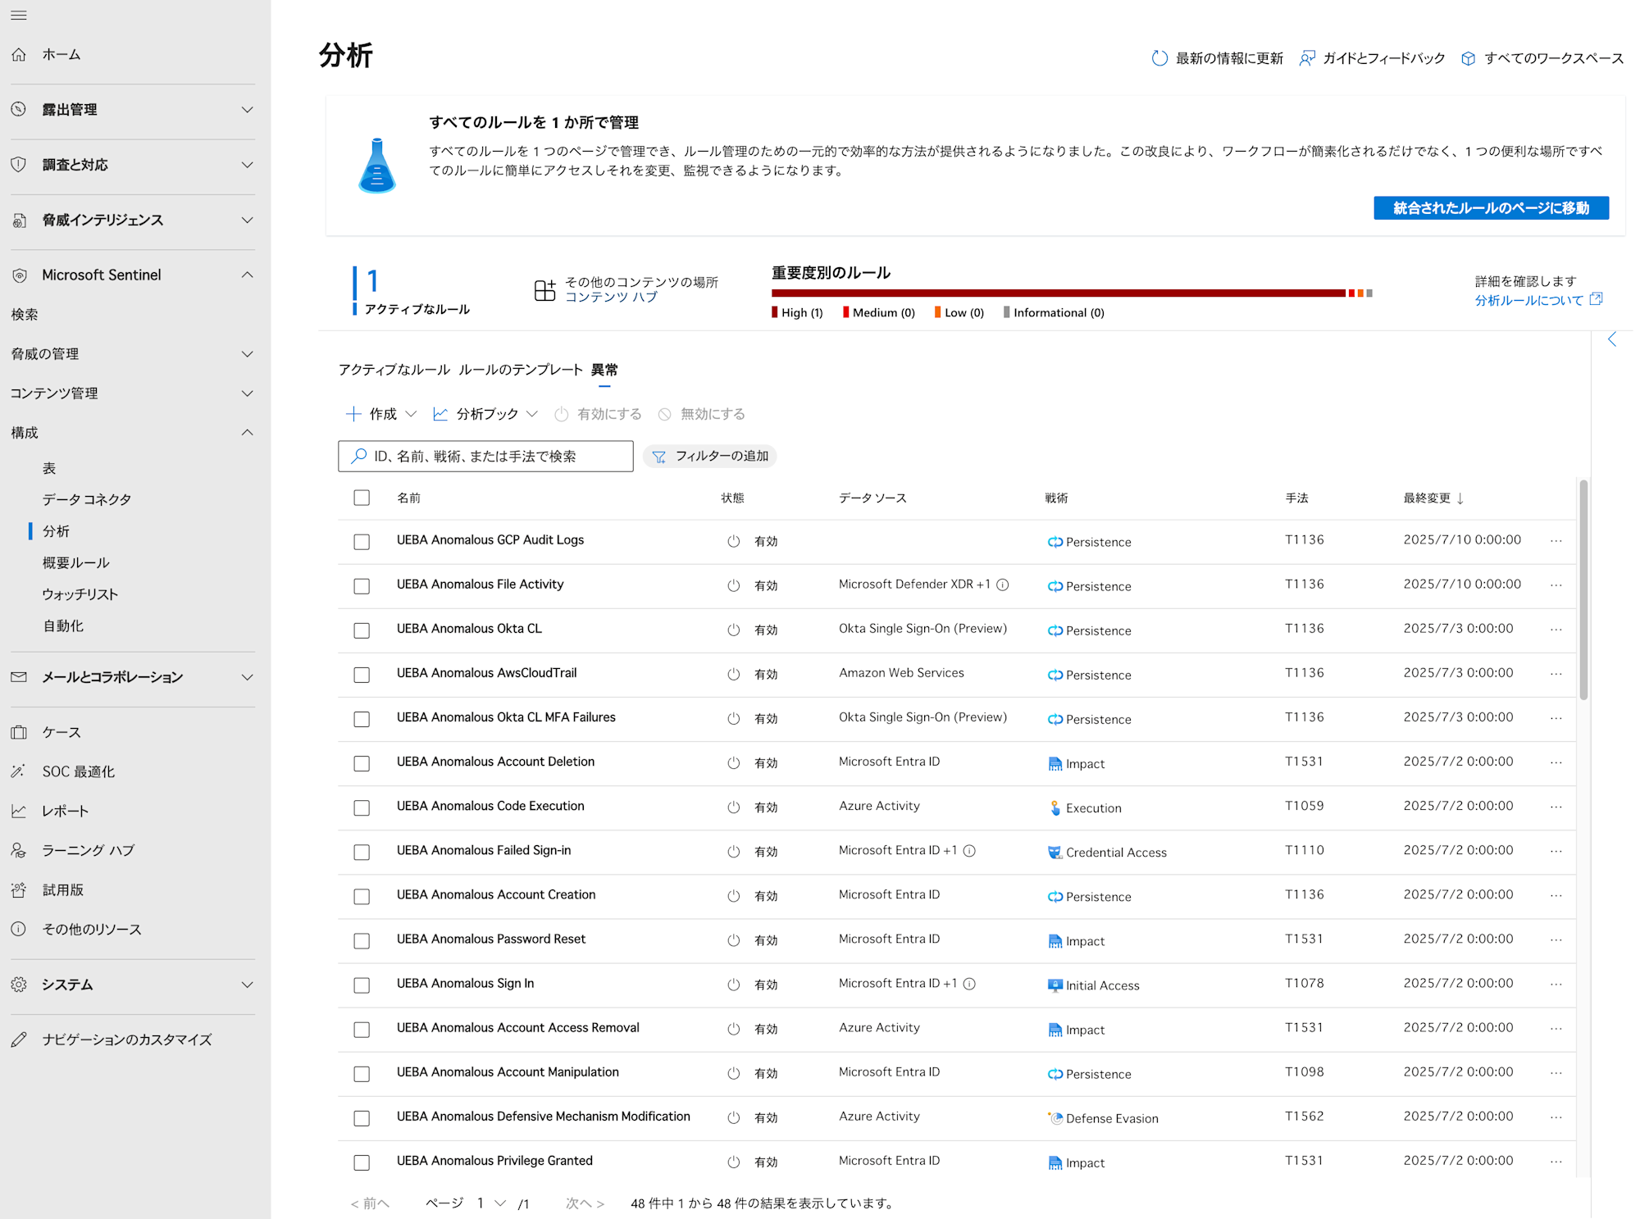The width and height of the screenshot is (1640, 1219).
Task: Check the UEBA Anomalous Privilege Granted row box
Action: [x=362, y=1162]
